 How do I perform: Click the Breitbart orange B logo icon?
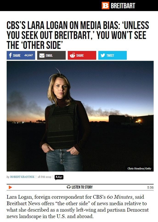click(x=105, y=6)
